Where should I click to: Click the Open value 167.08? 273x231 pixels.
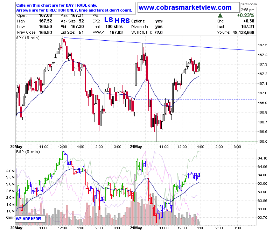tap(45, 15)
